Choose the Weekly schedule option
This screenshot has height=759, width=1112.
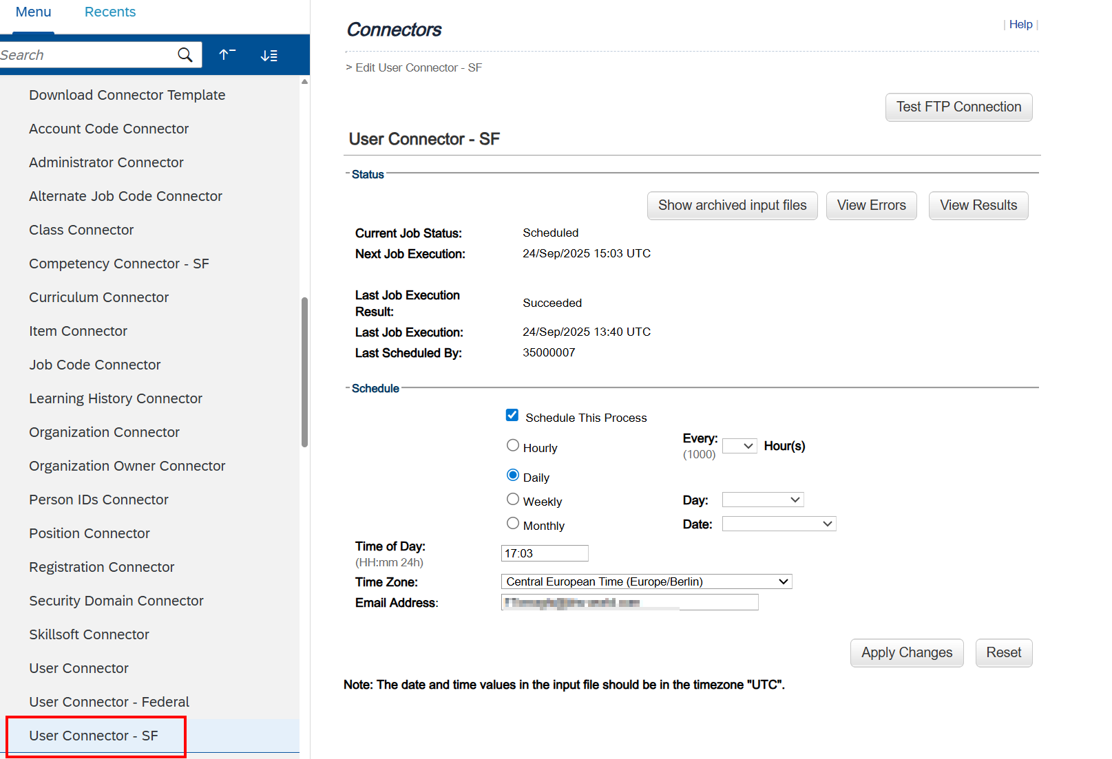pyautogui.click(x=513, y=499)
